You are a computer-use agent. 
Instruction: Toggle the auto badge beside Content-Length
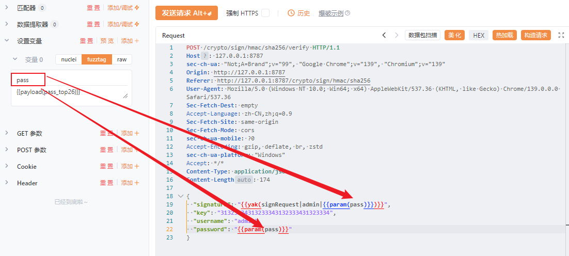tap(244, 180)
